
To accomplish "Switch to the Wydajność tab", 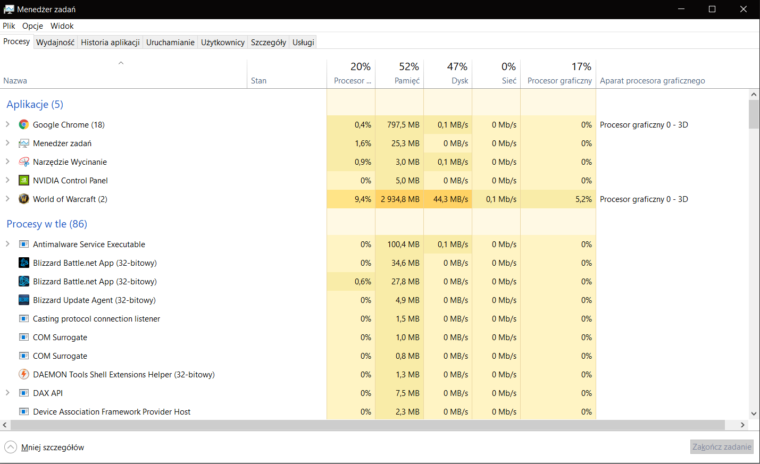I will pos(55,42).
